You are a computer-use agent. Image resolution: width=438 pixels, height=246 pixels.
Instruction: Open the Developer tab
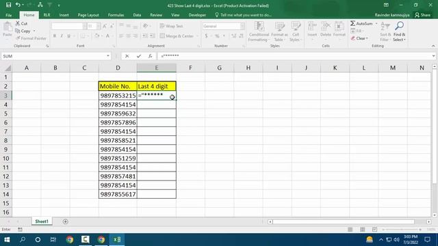click(x=197, y=15)
